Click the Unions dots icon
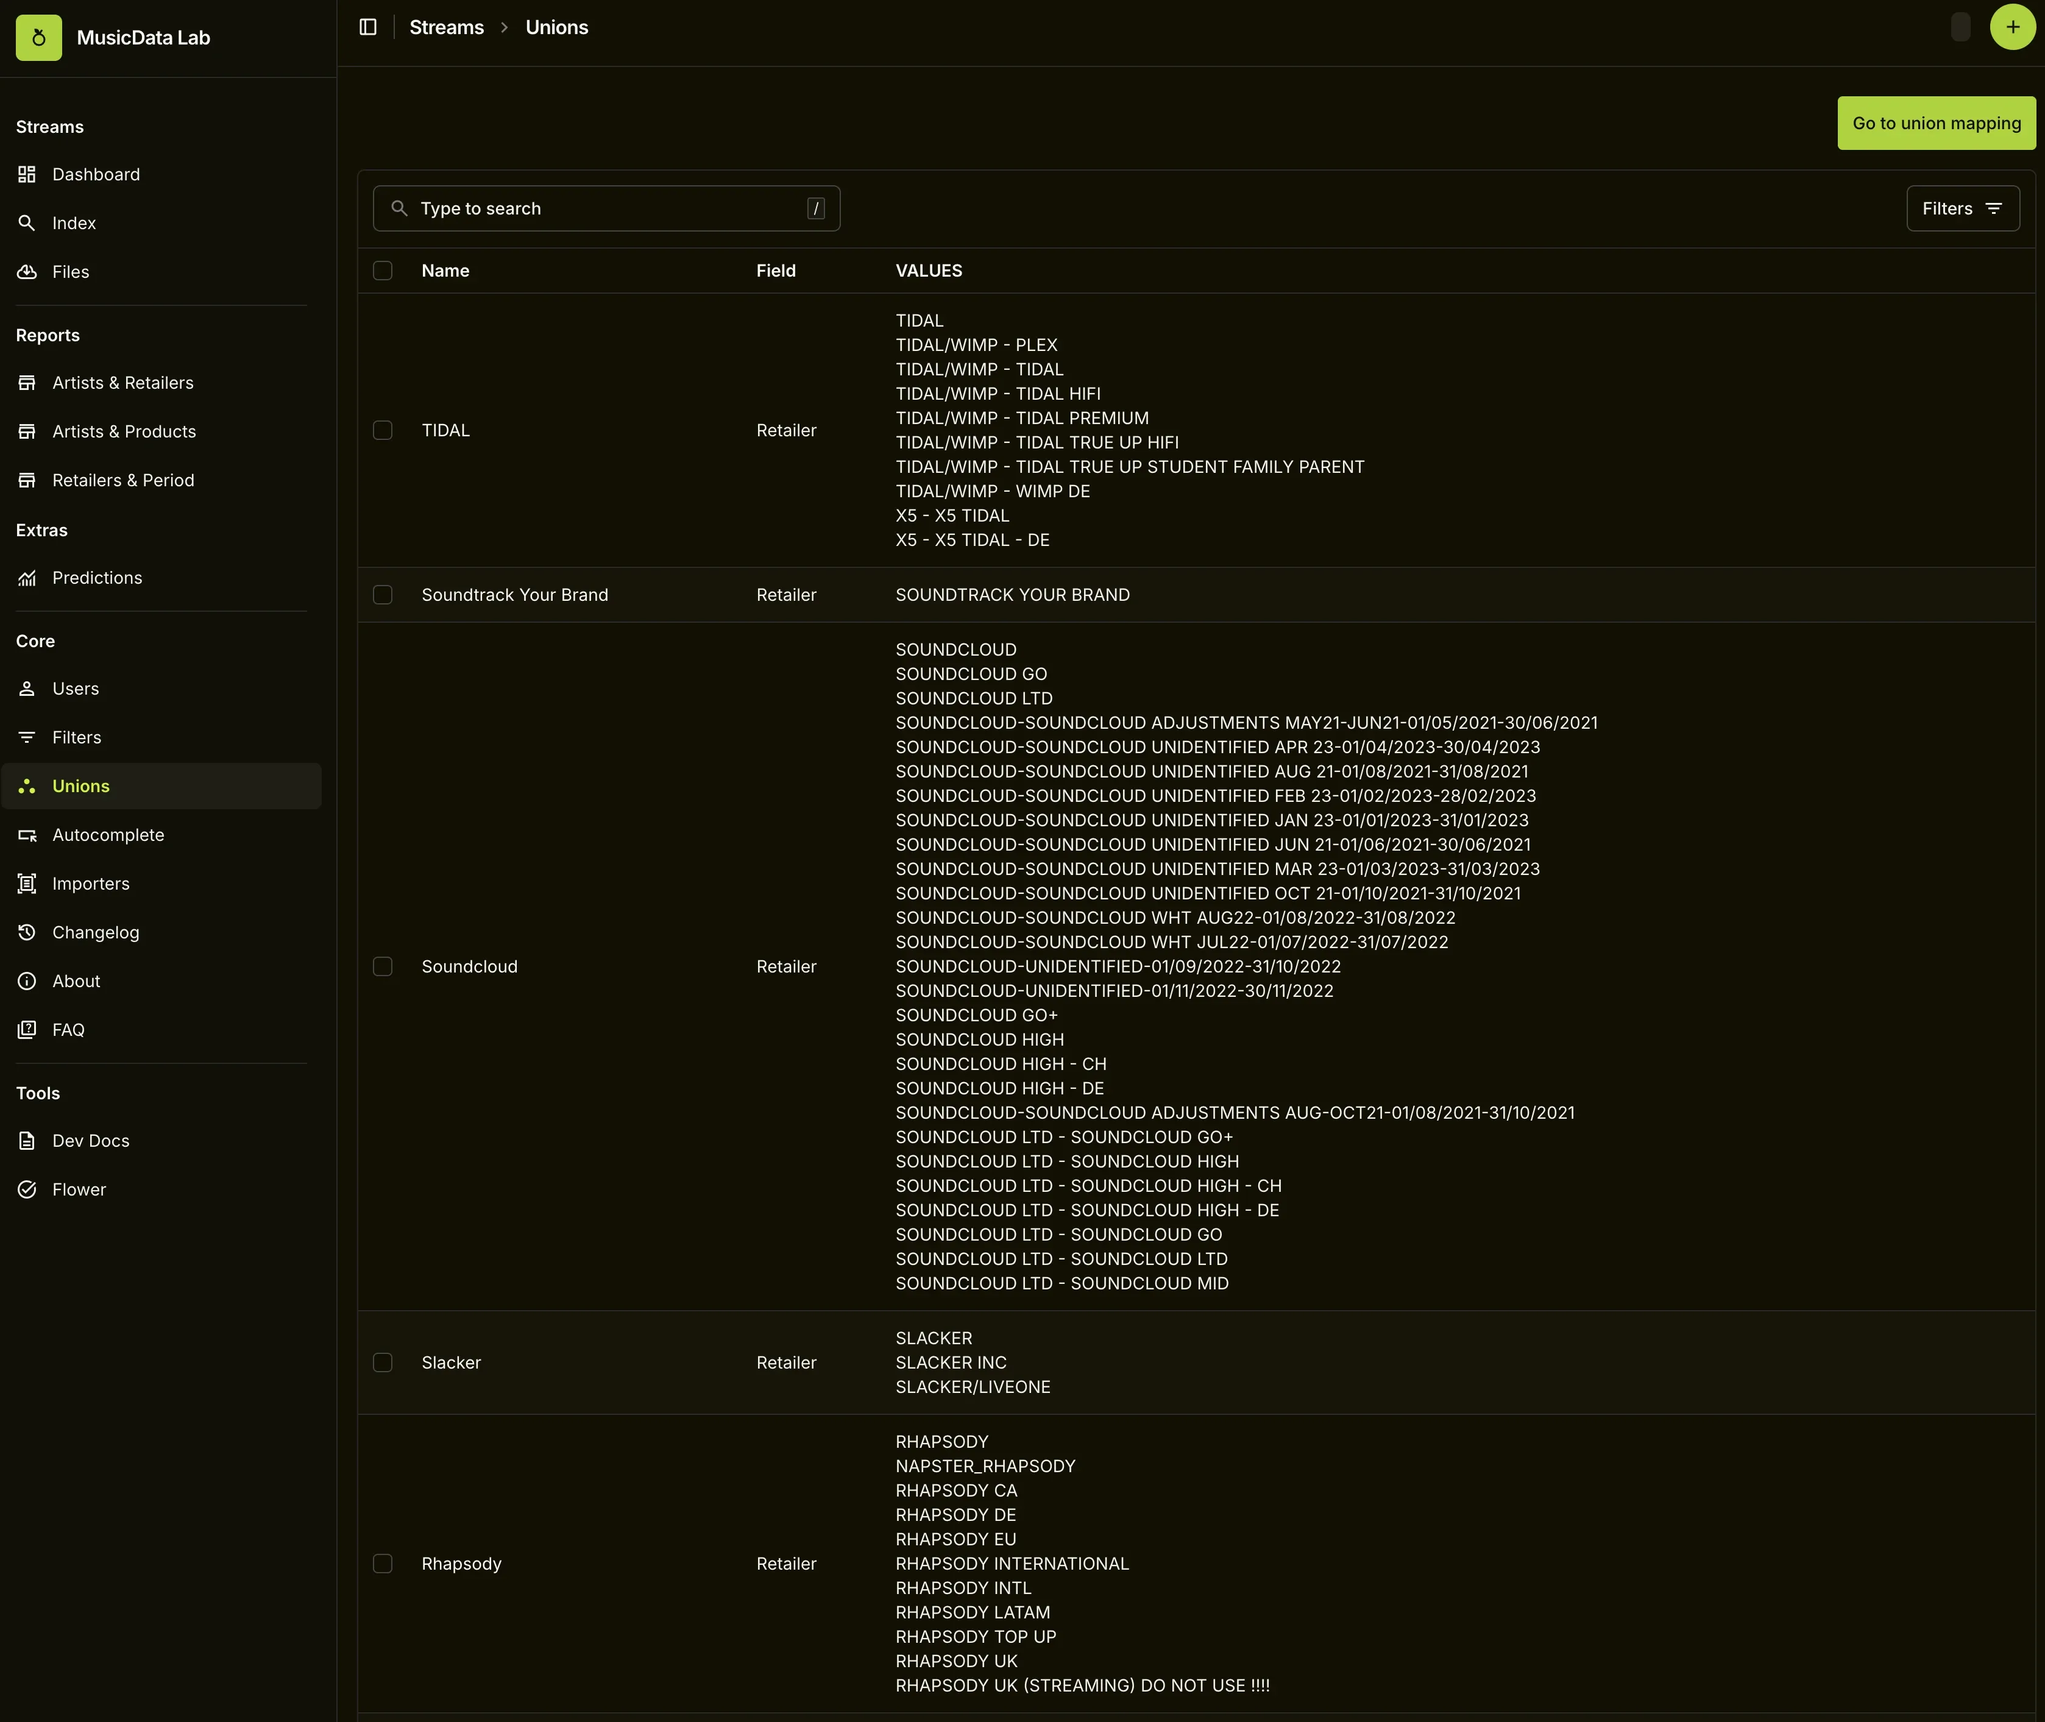 point(27,787)
